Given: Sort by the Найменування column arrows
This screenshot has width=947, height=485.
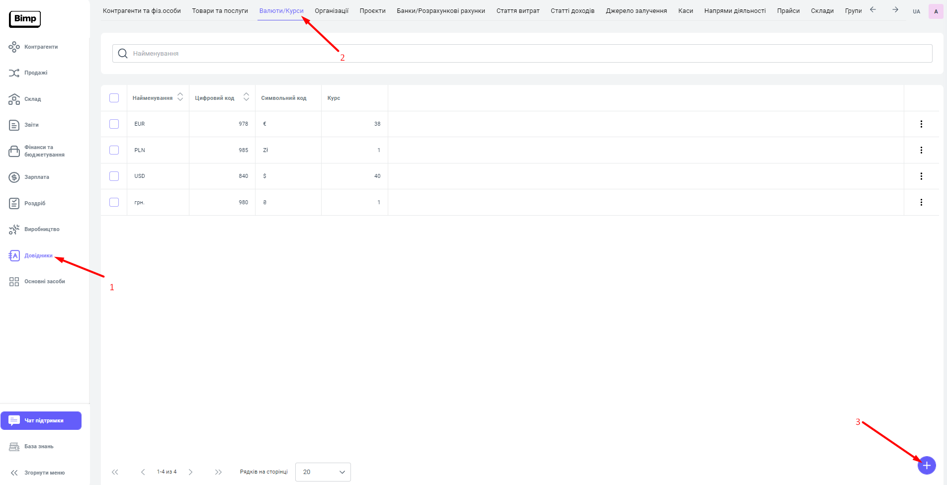Looking at the screenshot, I should coord(180,97).
